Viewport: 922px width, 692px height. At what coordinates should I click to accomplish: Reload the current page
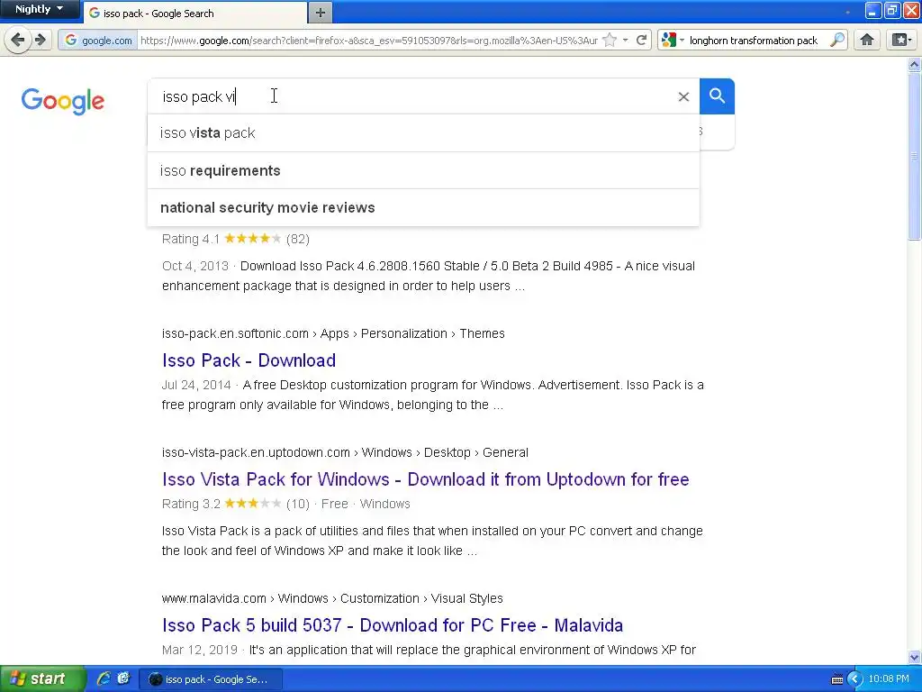[641, 40]
